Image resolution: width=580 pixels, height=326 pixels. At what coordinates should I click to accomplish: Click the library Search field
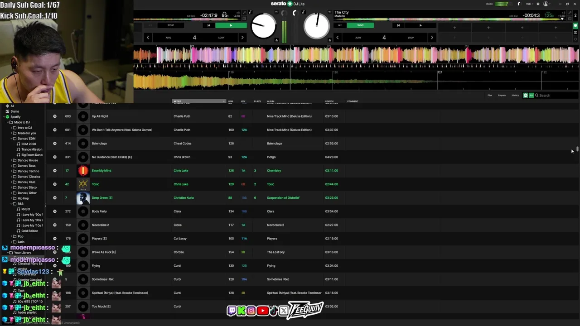(557, 95)
